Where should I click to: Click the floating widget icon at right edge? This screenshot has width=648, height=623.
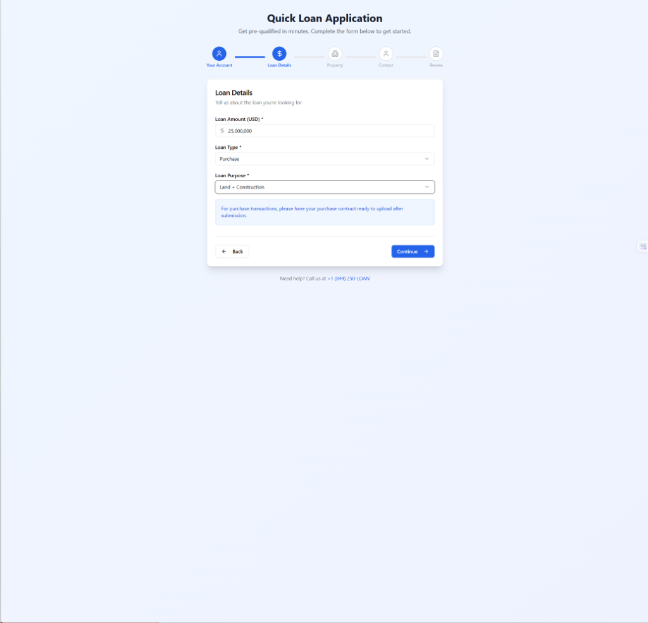pos(643,246)
